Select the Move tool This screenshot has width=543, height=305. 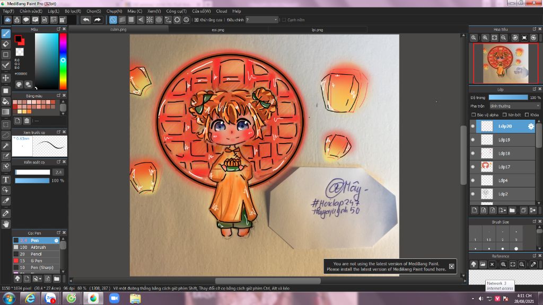pos(6,78)
